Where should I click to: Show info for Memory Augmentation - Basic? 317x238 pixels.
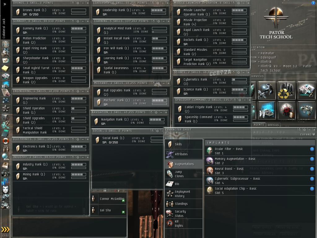point(312,159)
